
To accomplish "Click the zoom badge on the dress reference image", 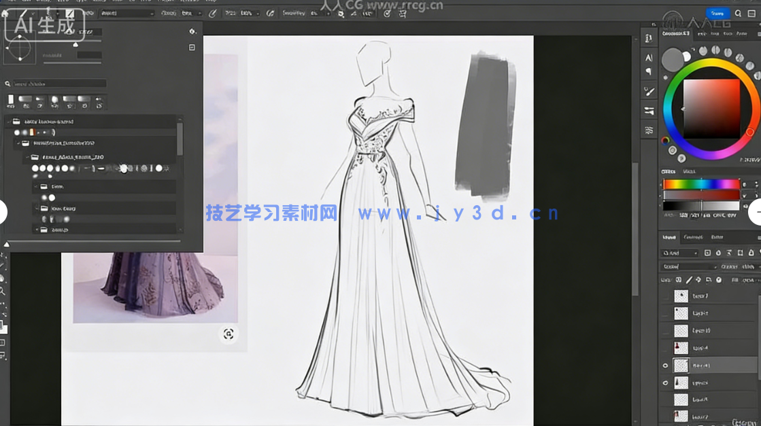I will click(228, 334).
